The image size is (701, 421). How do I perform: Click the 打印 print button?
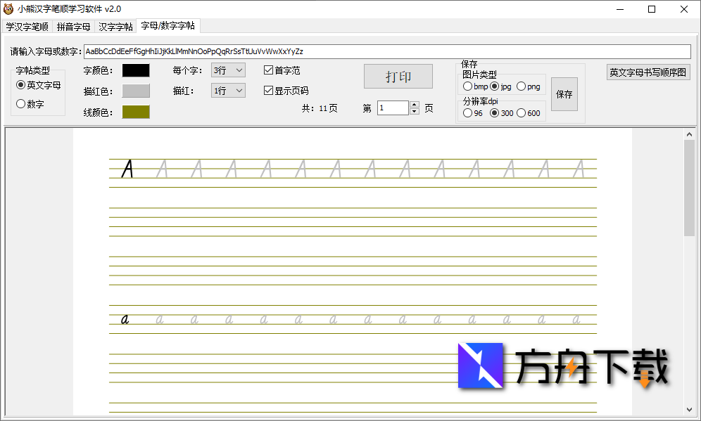click(x=398, y=76)
